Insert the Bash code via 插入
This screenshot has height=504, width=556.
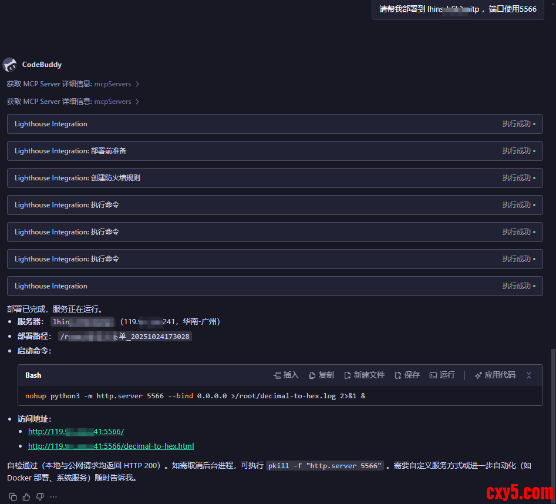tap(286, 375)
